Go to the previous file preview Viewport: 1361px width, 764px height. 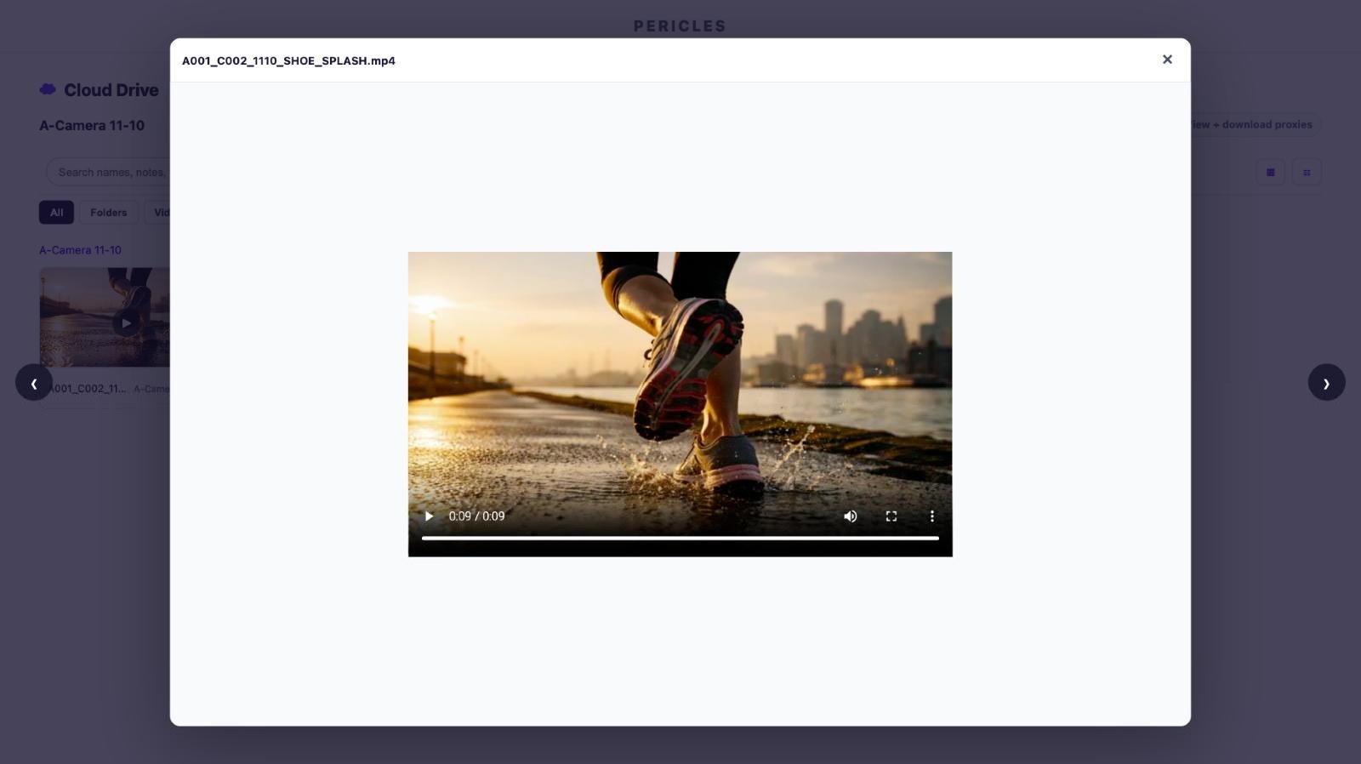34,383
